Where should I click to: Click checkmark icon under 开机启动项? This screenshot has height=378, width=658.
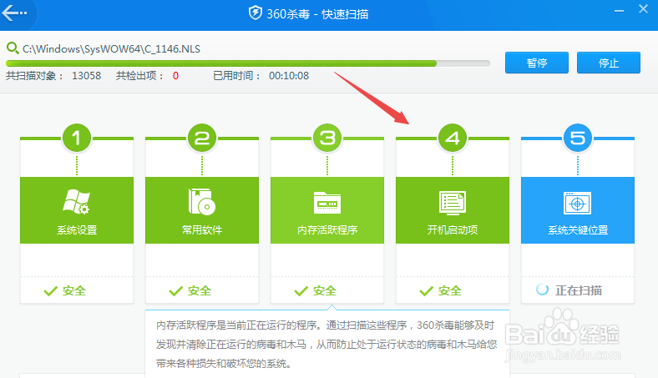pos(427,291)
